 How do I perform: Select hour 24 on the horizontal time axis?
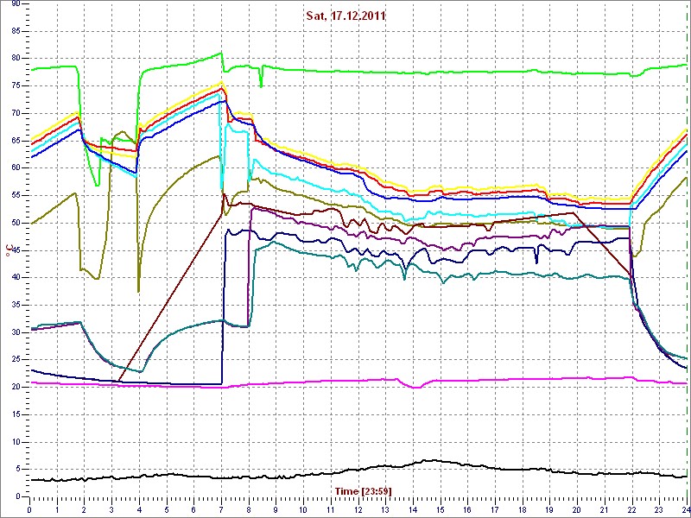tap(685, 509)
